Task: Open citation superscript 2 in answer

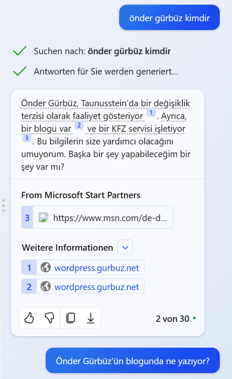Action: (79, 125)
